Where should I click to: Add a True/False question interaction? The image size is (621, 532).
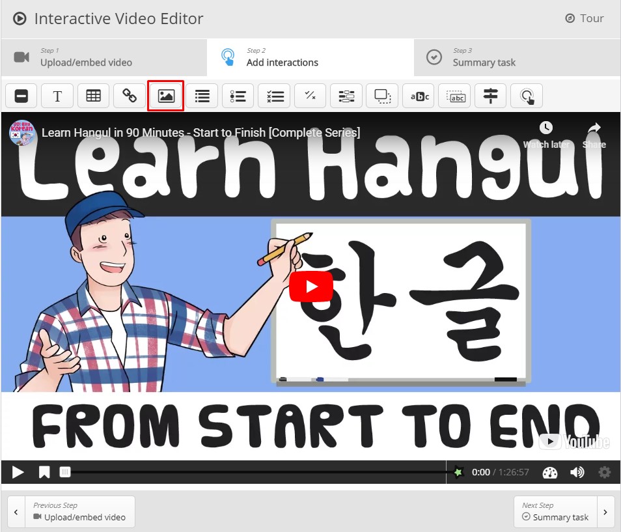tap(310, 96)
